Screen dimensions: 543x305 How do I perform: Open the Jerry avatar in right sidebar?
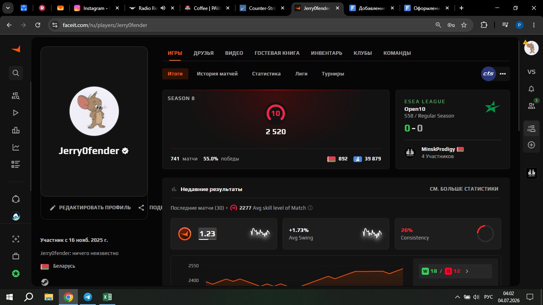[x=531, y=48]
